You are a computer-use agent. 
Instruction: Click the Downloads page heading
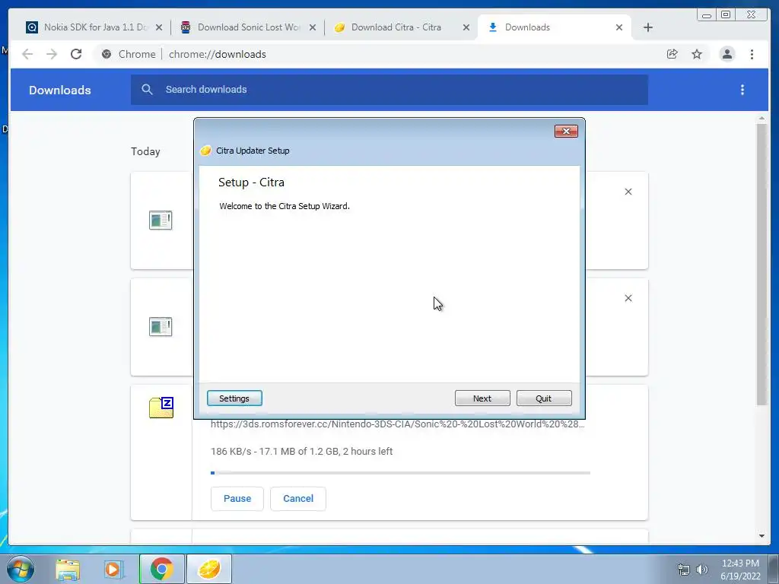click(x=59, y=90)
